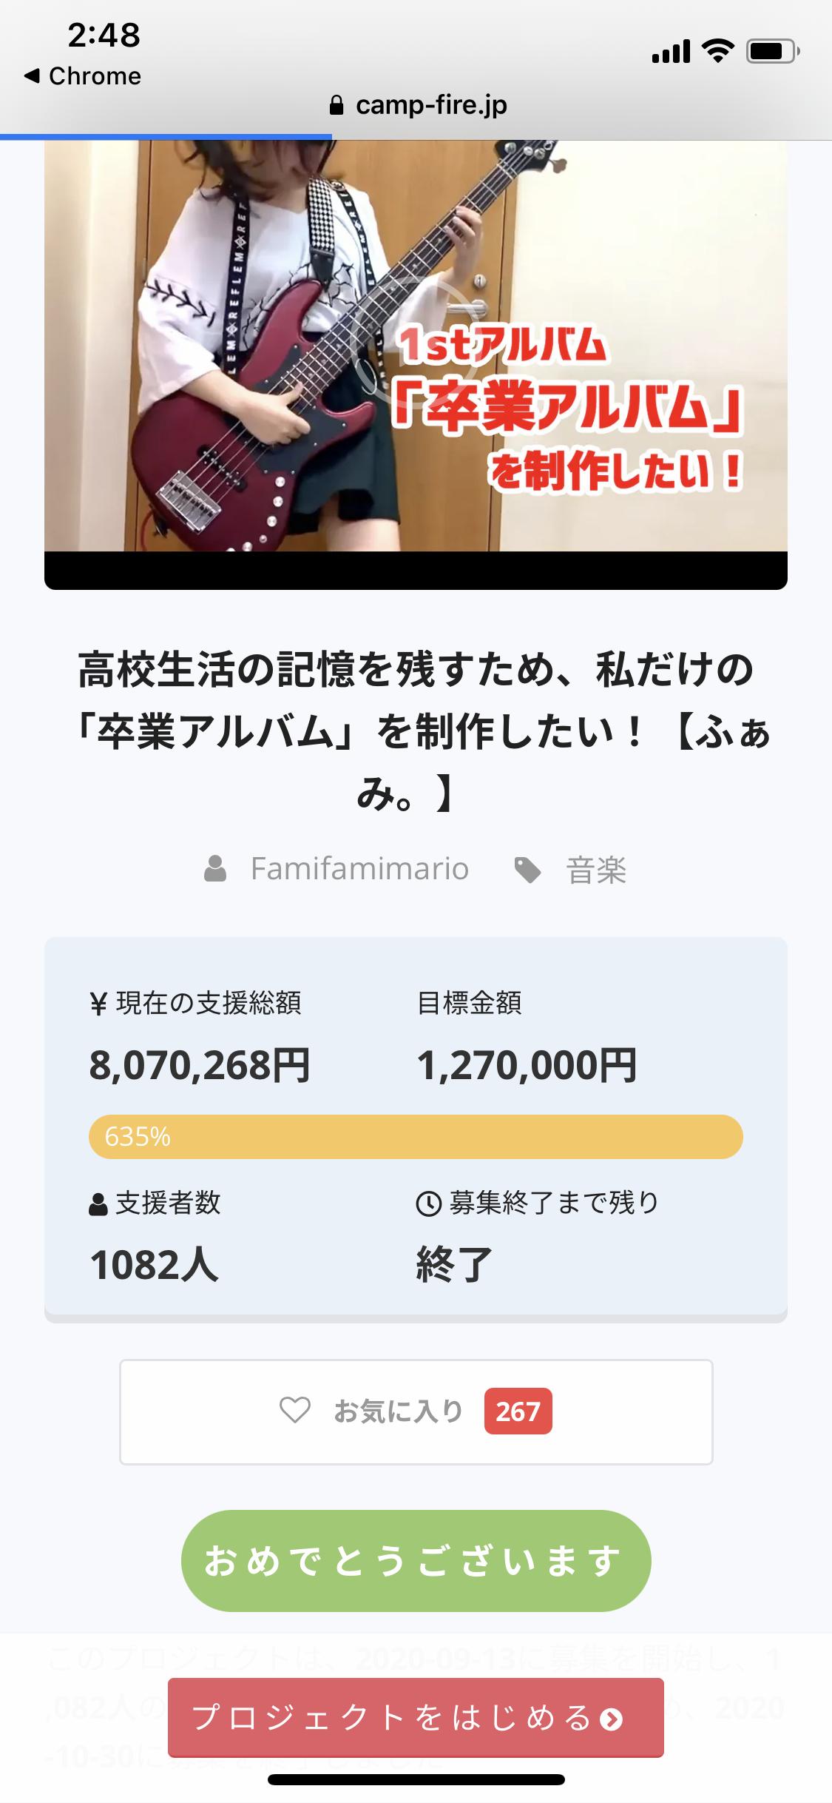Toggle the お気に入り favorite button
This screenshot has height=1803, width=832.
[x=416, y=1411]
